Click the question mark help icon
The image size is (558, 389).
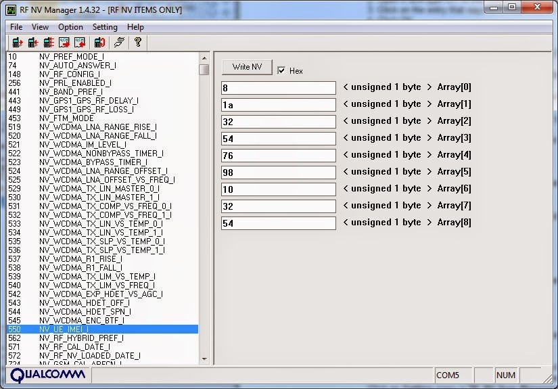pos(137,43)
